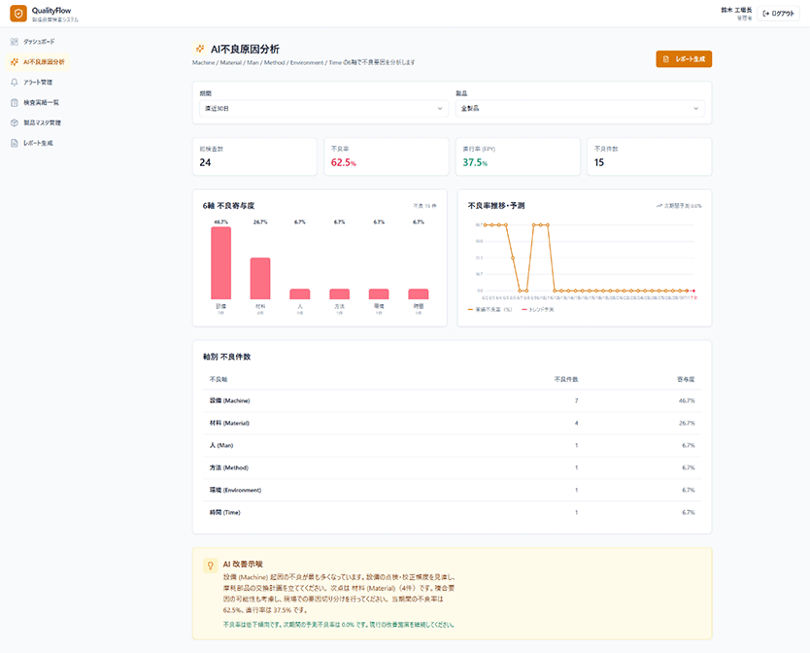Open the 期間 dropdown showing 直近30日
Viewport: 810px width, 653px height.
tap(323, 109)
